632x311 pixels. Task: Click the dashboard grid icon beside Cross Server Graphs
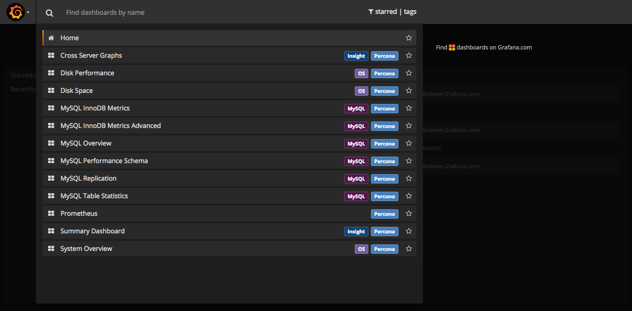(x=51, y=55)
